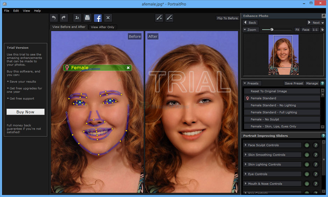Select the brush with minus tool

click(169, 18)
